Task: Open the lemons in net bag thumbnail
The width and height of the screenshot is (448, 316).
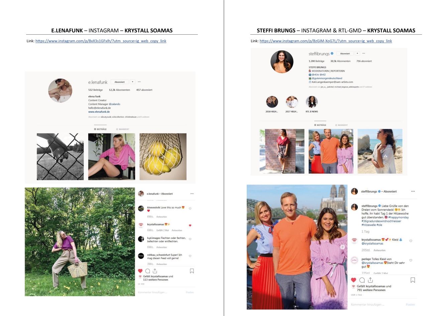Action: pos(163,157)
